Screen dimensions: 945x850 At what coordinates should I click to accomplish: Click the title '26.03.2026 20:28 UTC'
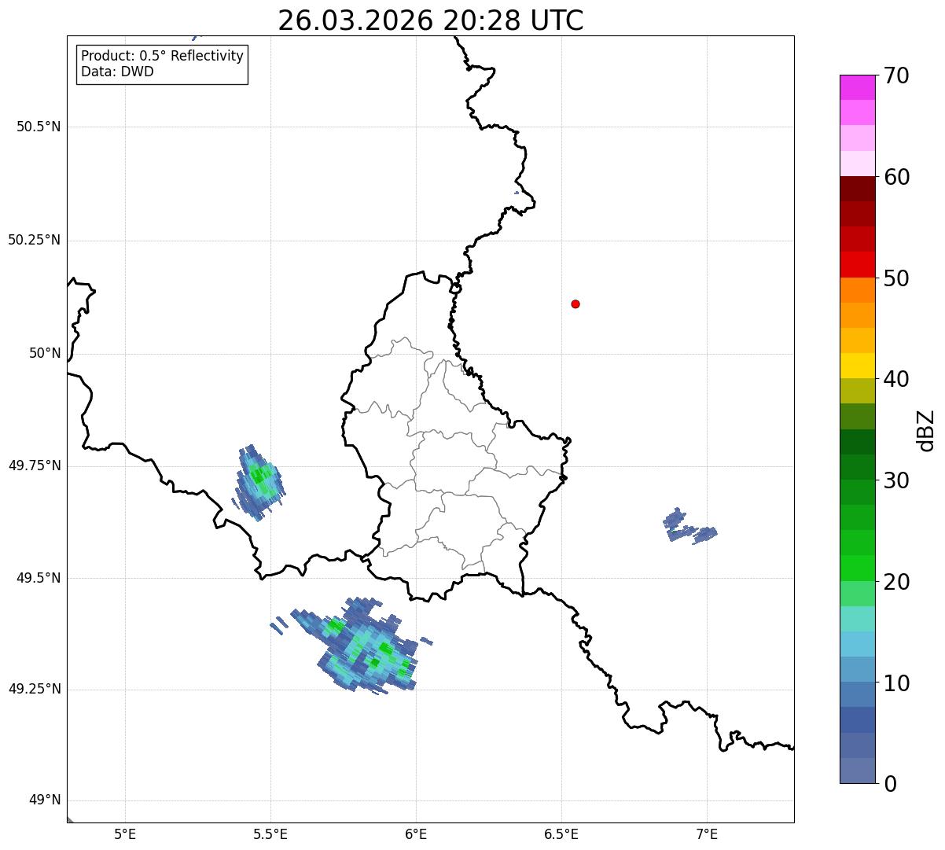coord(430,20)
